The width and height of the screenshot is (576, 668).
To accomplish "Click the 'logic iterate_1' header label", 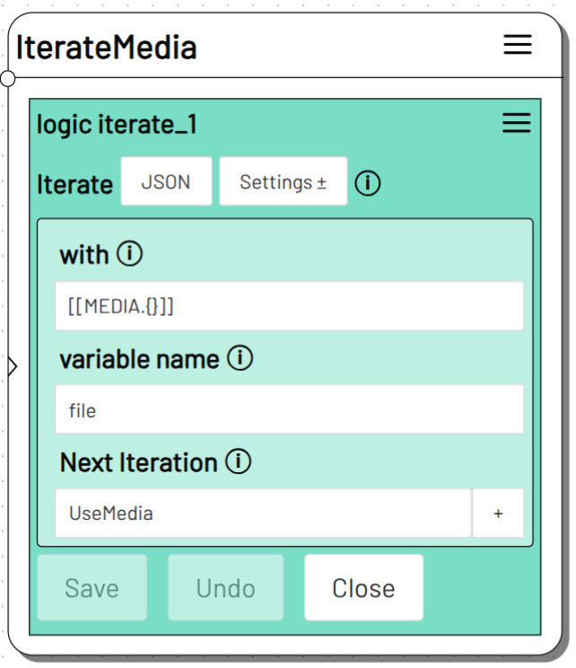I will click(117, 125).
